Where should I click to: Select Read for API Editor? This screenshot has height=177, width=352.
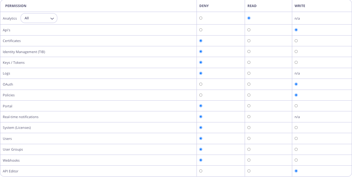click(249, 171)
